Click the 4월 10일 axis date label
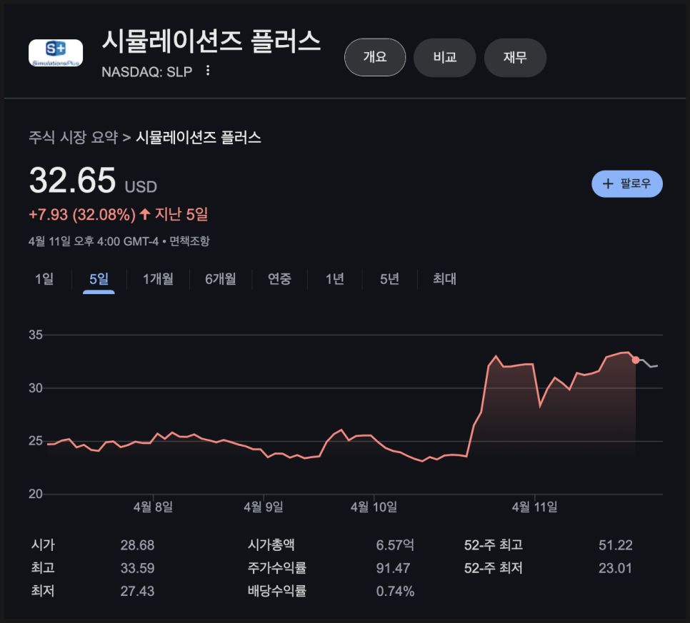Image resolution: width=690 pixels, height=623 pixels. pos(374,507)
